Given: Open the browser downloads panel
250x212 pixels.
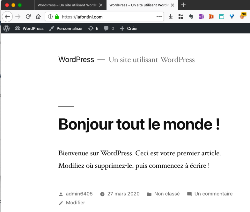Looking at the screenshot, I should click(x=171, y=17).
